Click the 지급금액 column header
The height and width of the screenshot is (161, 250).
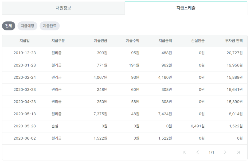165,41
